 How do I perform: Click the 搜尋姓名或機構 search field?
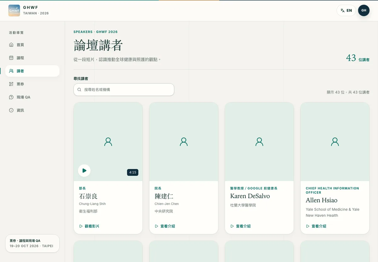(124, 90)
